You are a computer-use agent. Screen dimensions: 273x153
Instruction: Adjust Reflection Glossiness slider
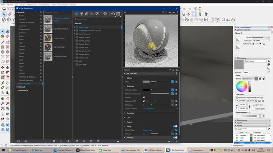tap(160, 93)
